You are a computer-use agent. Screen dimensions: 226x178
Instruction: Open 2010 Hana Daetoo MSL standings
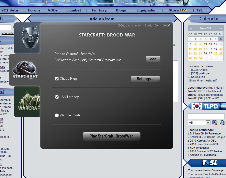(204, 144)
